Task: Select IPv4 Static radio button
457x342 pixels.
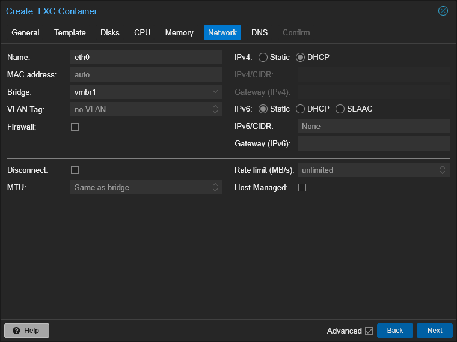Action: coord(263,57)
